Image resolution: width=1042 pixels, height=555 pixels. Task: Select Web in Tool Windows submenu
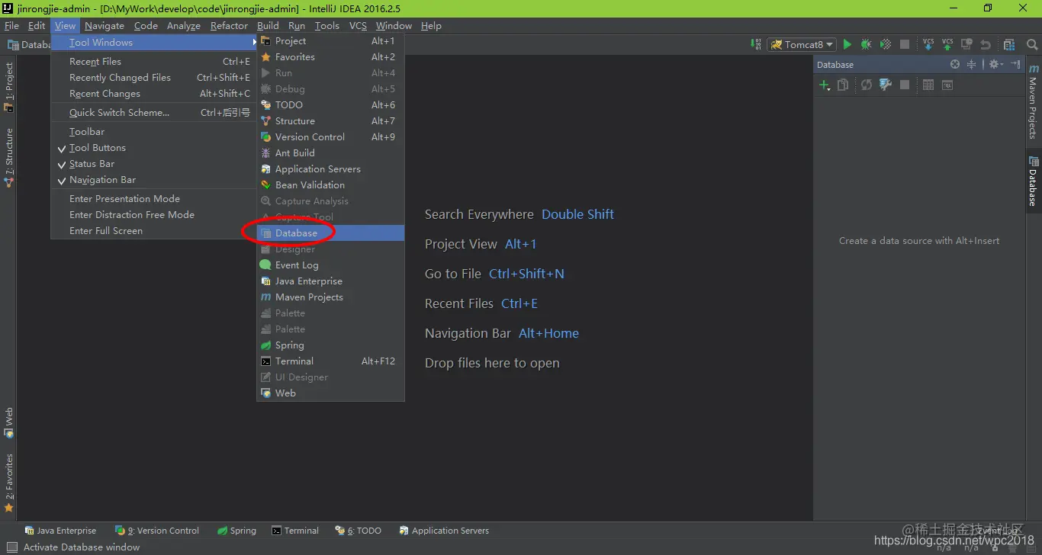click(330, 393)
